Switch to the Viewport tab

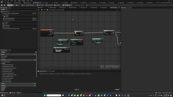40,8
